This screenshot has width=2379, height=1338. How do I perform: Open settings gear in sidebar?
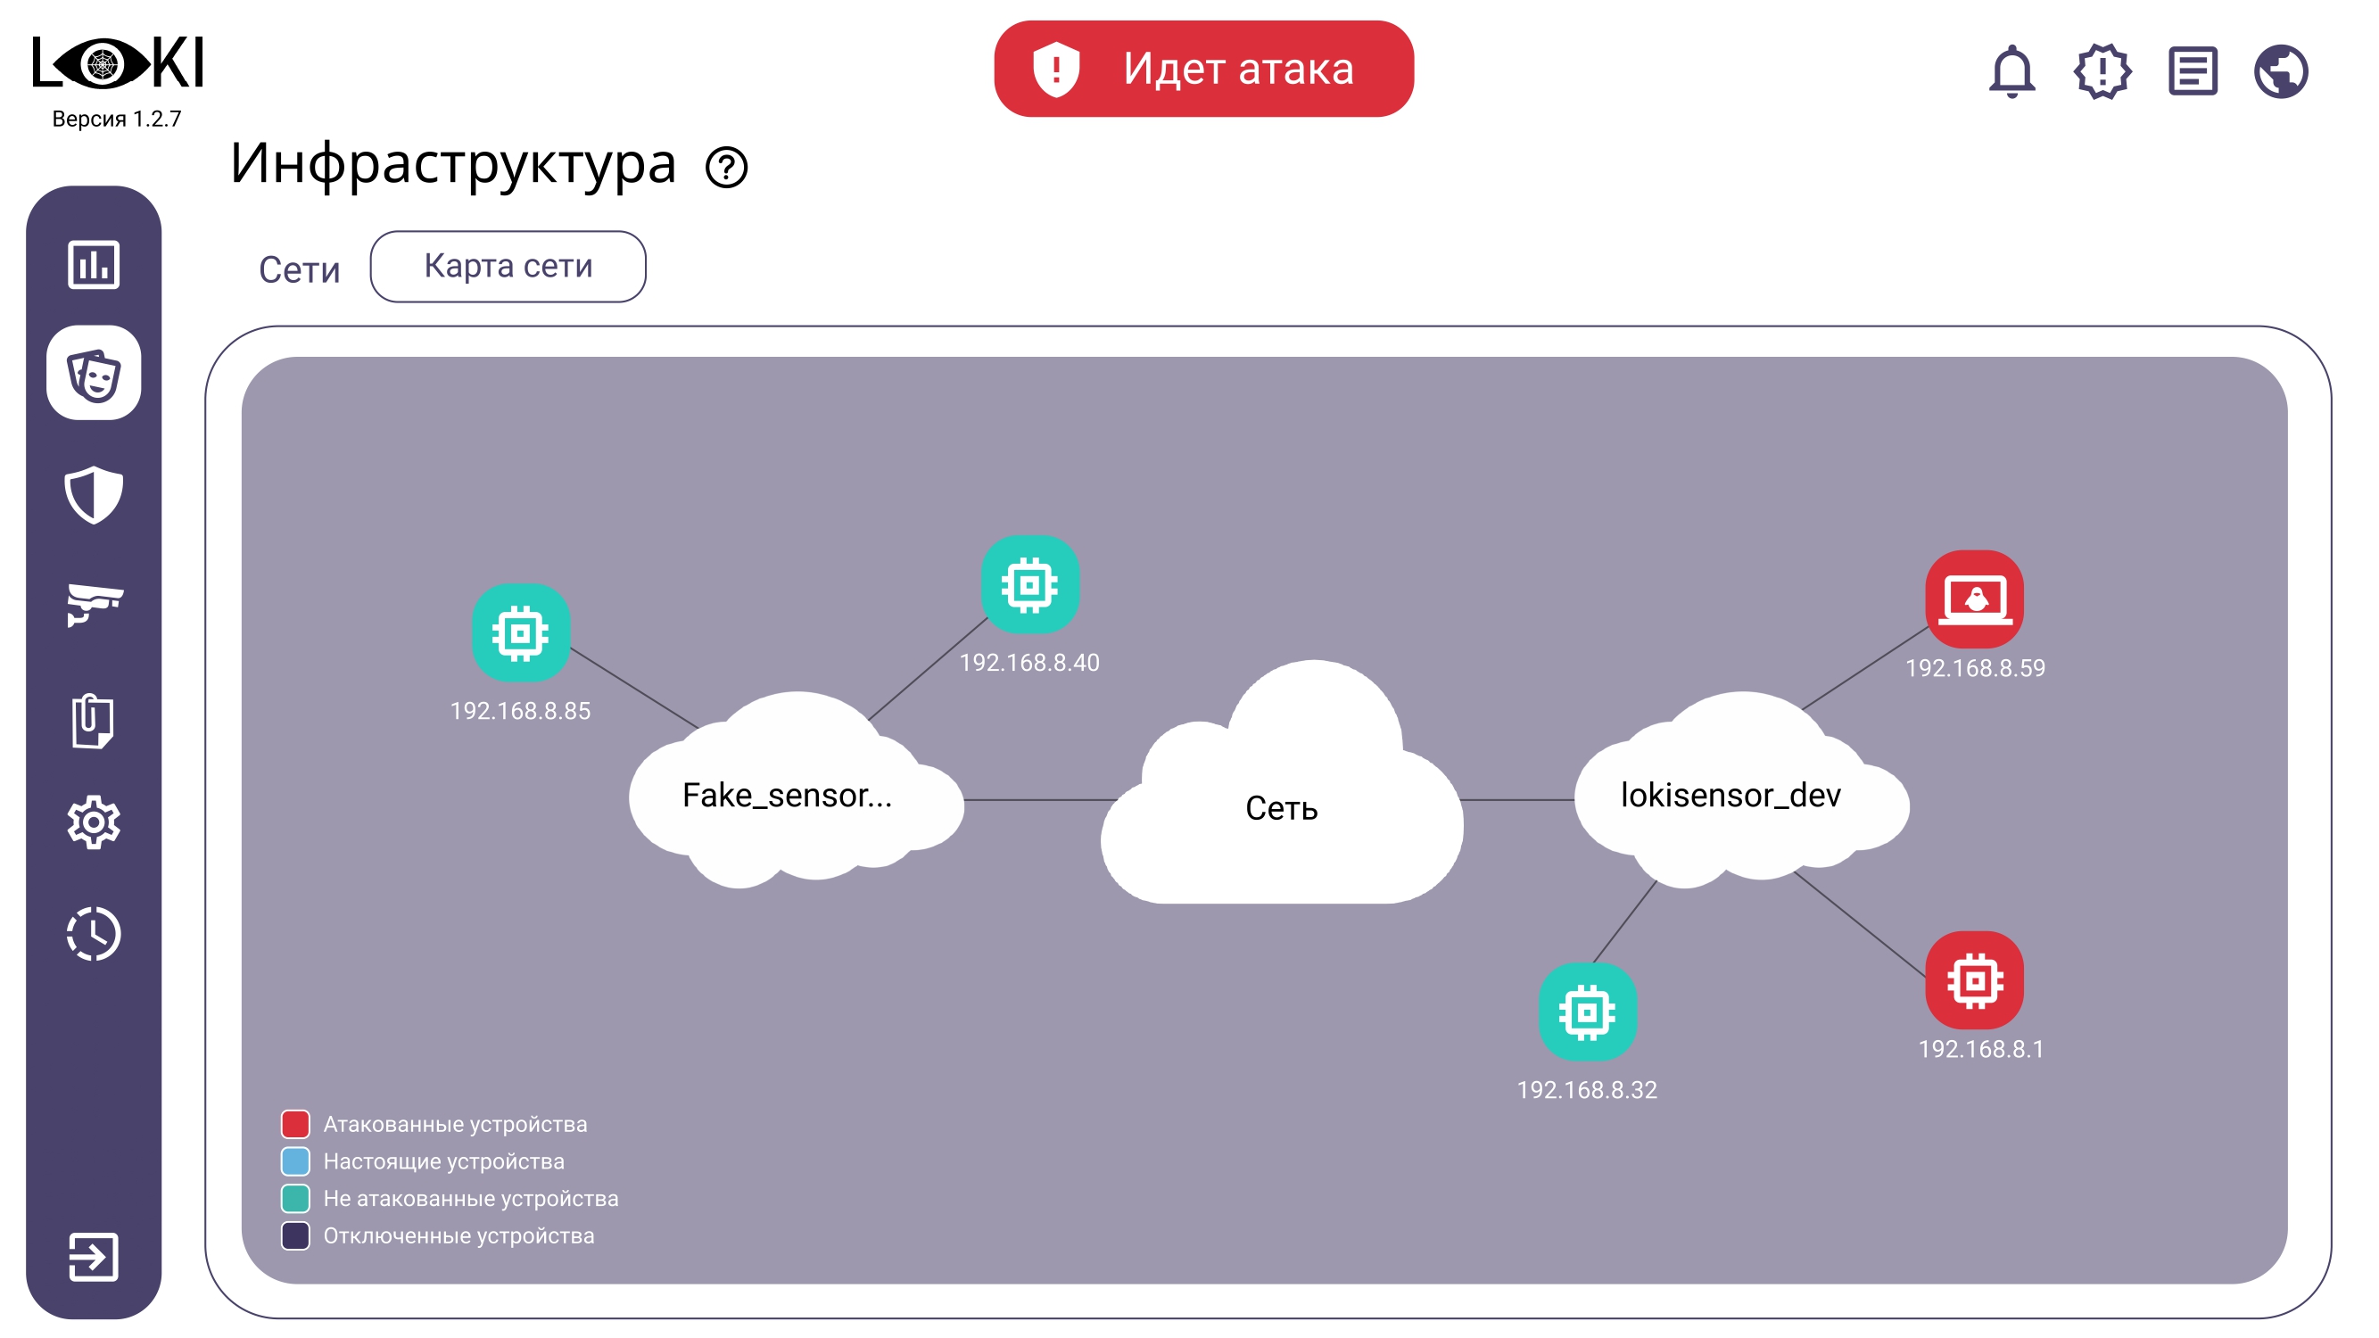pos(94,822)
